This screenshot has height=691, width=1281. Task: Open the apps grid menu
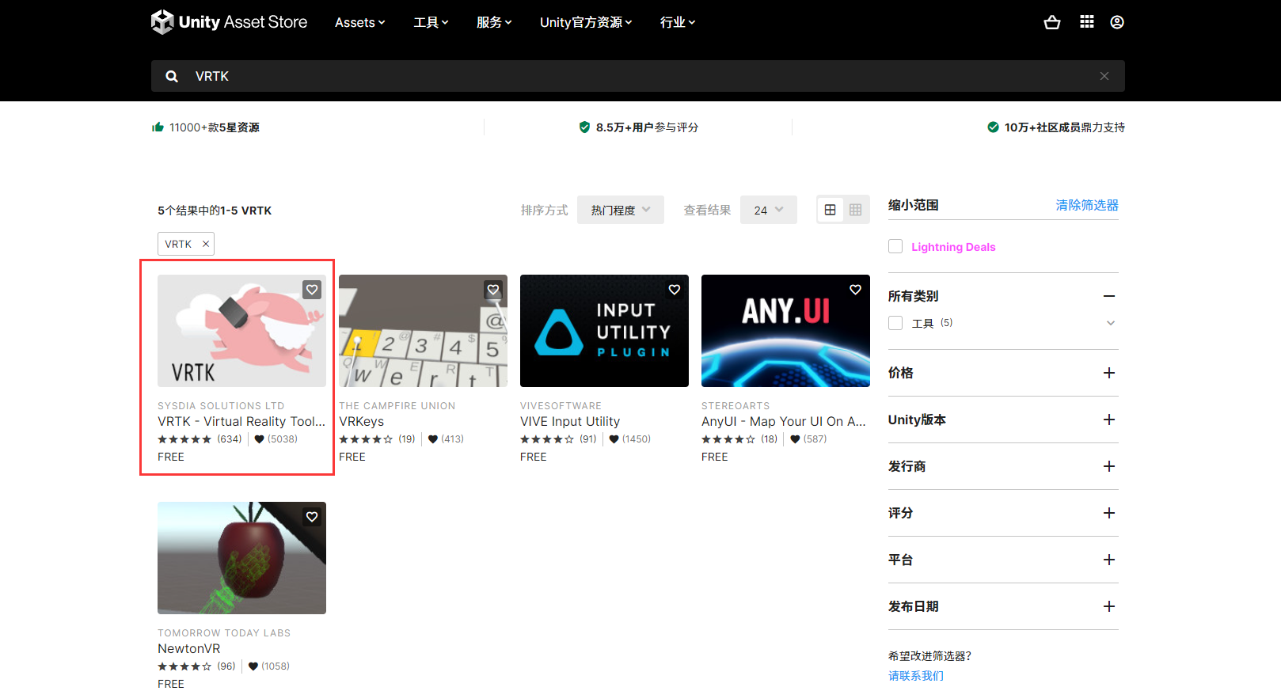tap(1087, 22)
